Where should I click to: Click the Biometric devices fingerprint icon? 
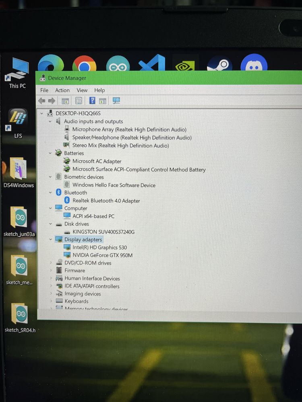click(x=58, y=176)
